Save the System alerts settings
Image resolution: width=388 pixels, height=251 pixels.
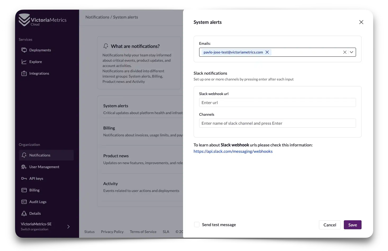point(352,225)
